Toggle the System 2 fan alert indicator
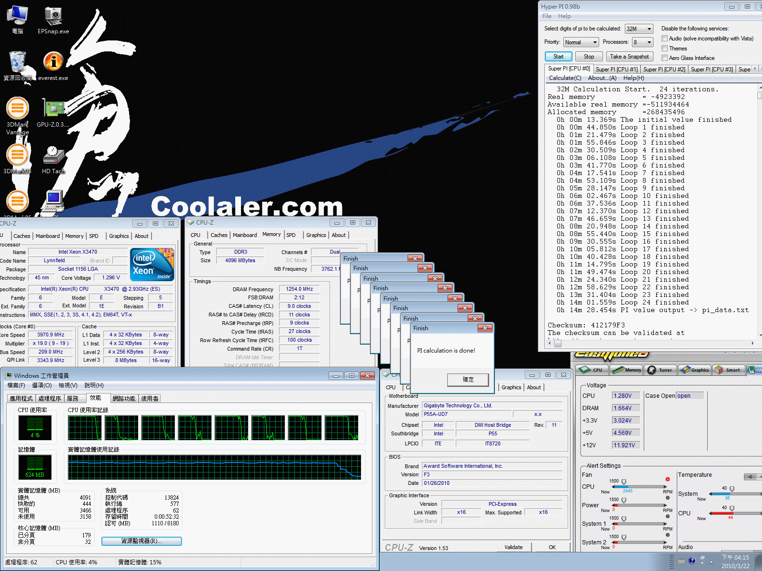Screen dimensions: 762x571 click(668, 535)
